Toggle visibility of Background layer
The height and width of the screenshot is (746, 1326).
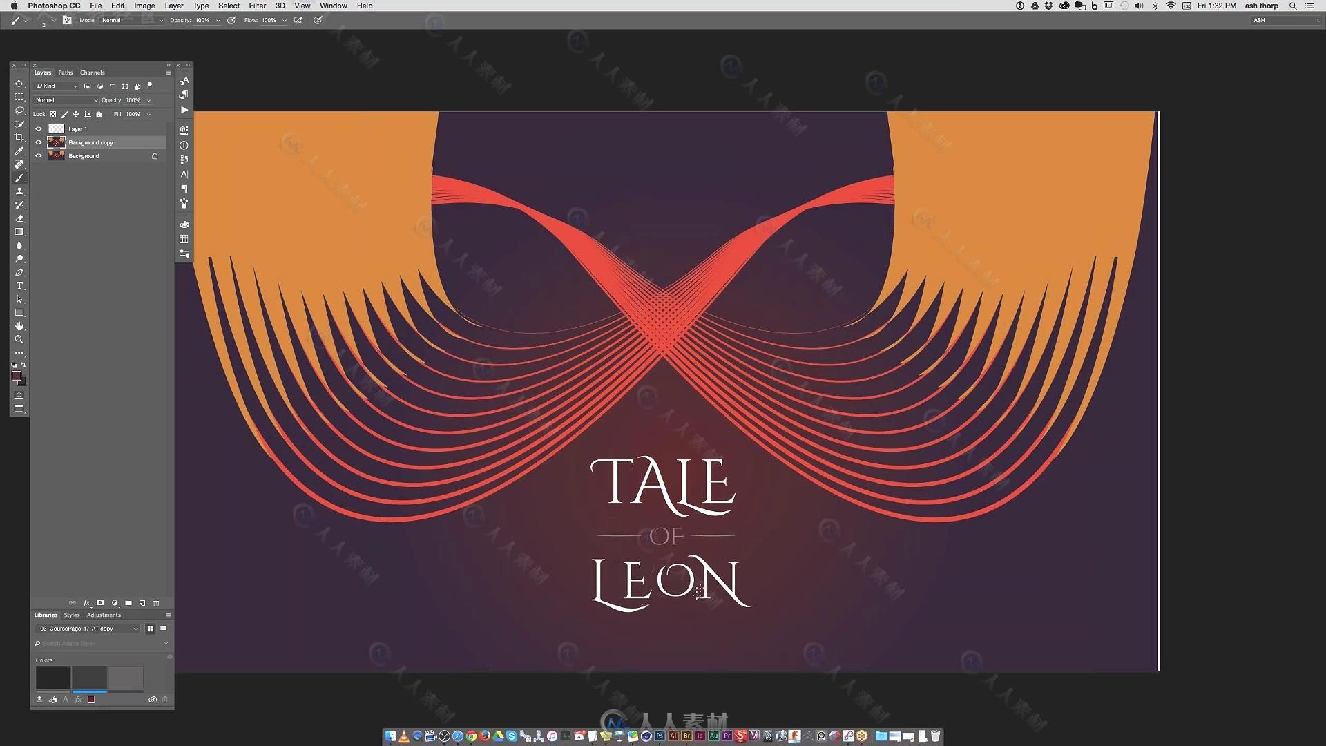[x=38, y=155]
